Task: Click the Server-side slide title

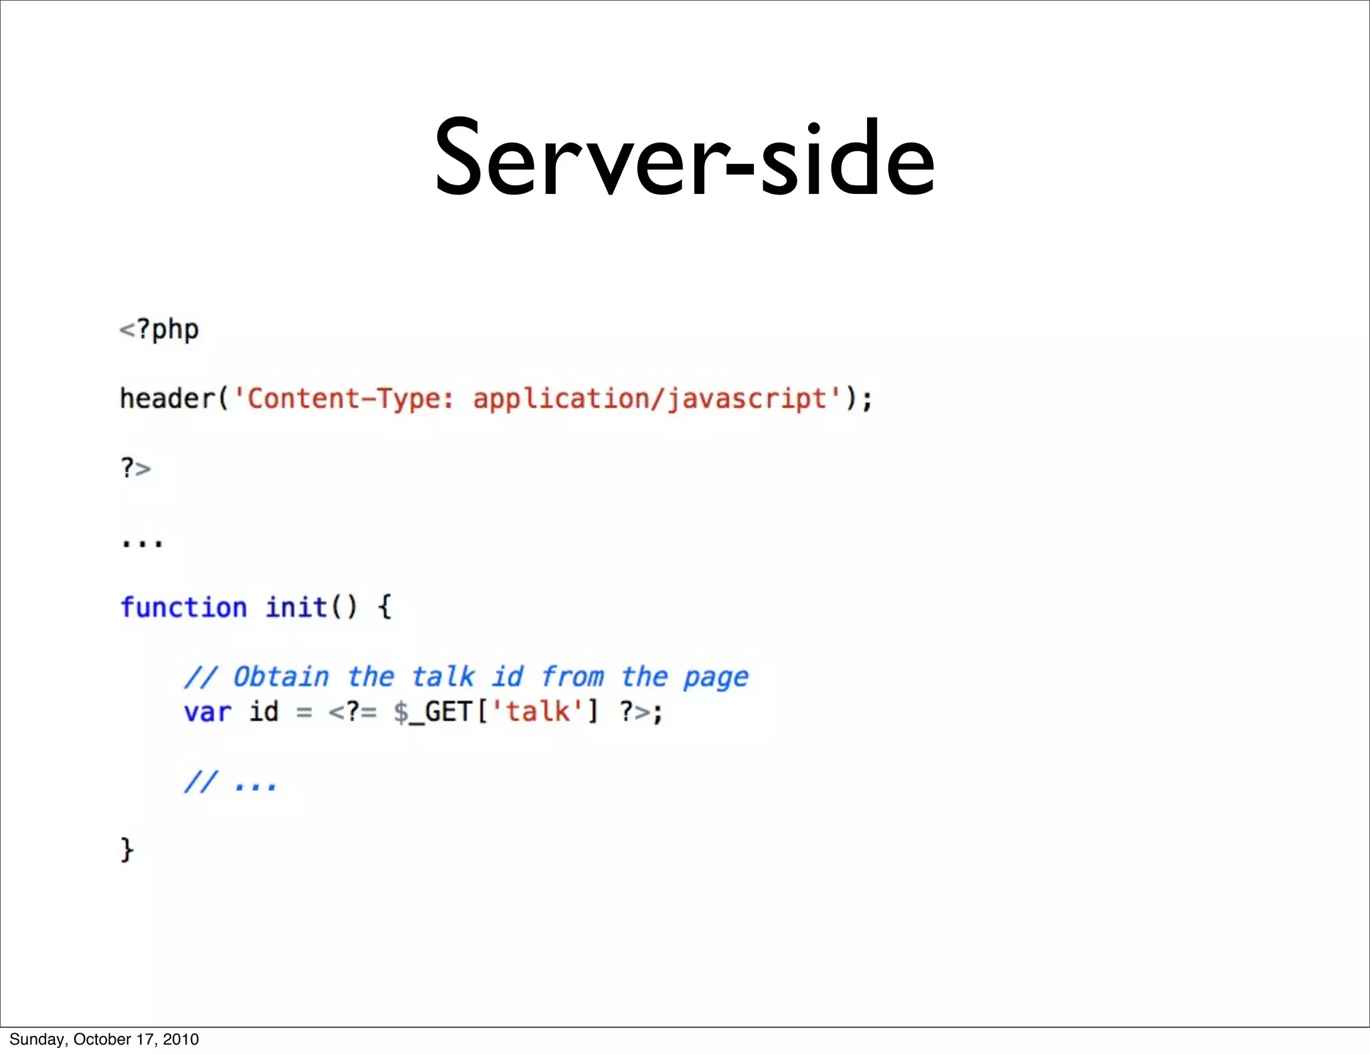Action: click(684, 159)
